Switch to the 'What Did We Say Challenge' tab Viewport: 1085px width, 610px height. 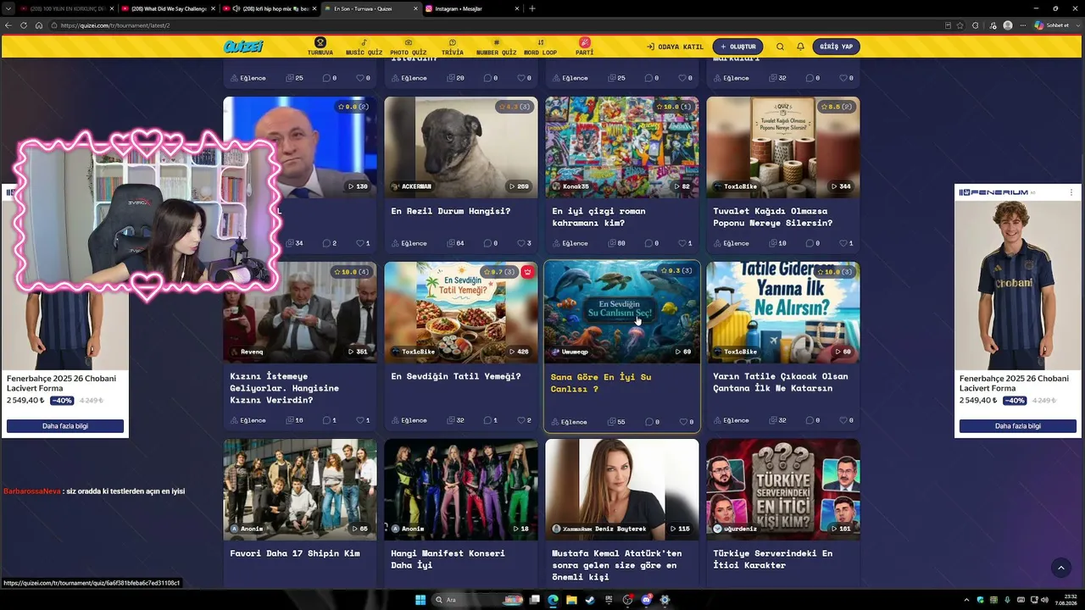pos(167,8)
